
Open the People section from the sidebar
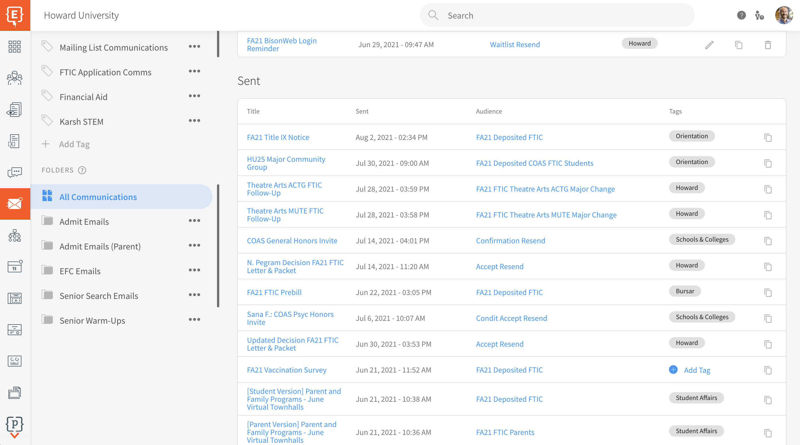[14, 78]
